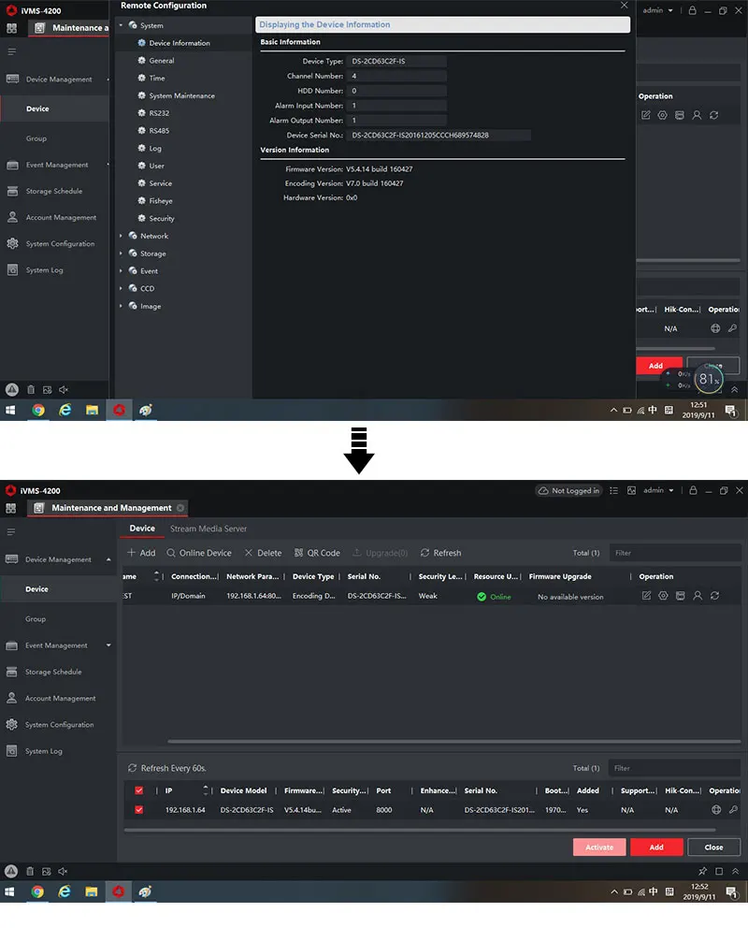
Task: Open the module grid icon beside Maintenance and Management
Action: pyautogui.click(x=11, y=508)
